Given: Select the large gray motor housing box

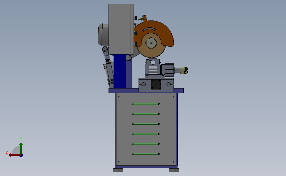Looking at the screenshot, I should [121, 29].
